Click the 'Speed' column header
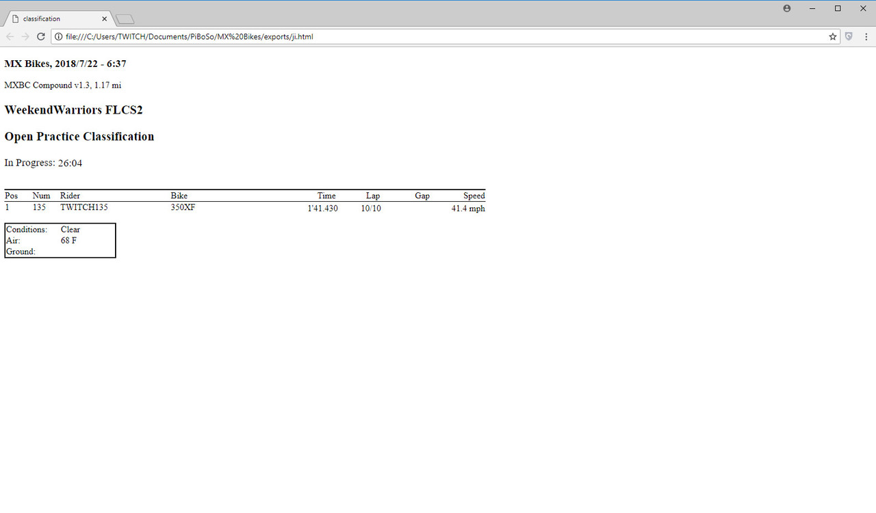876x513 pixels. coord(474,196)
